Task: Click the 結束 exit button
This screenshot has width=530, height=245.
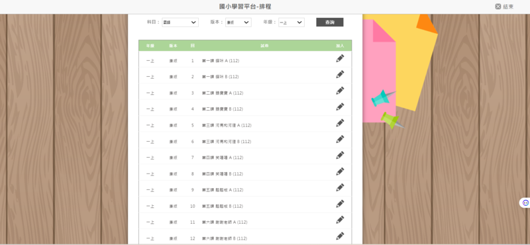Action: pos(504,7)
